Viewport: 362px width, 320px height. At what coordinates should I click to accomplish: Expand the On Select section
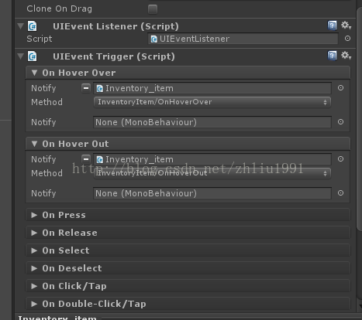coord(188,250)
